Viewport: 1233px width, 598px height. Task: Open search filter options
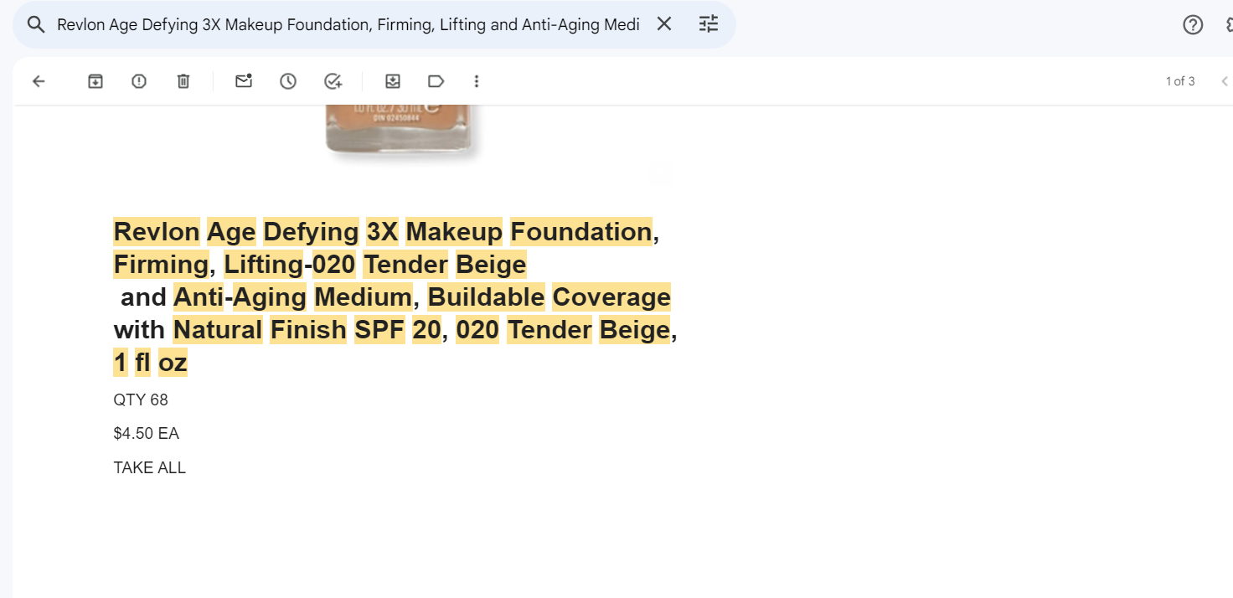click(x=709, y=24)
